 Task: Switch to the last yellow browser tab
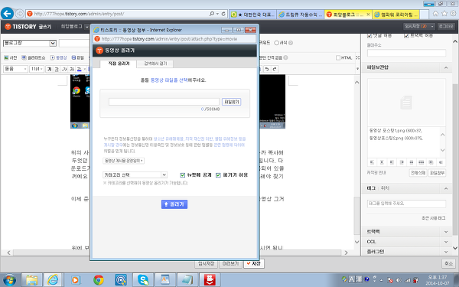(396, 15)
